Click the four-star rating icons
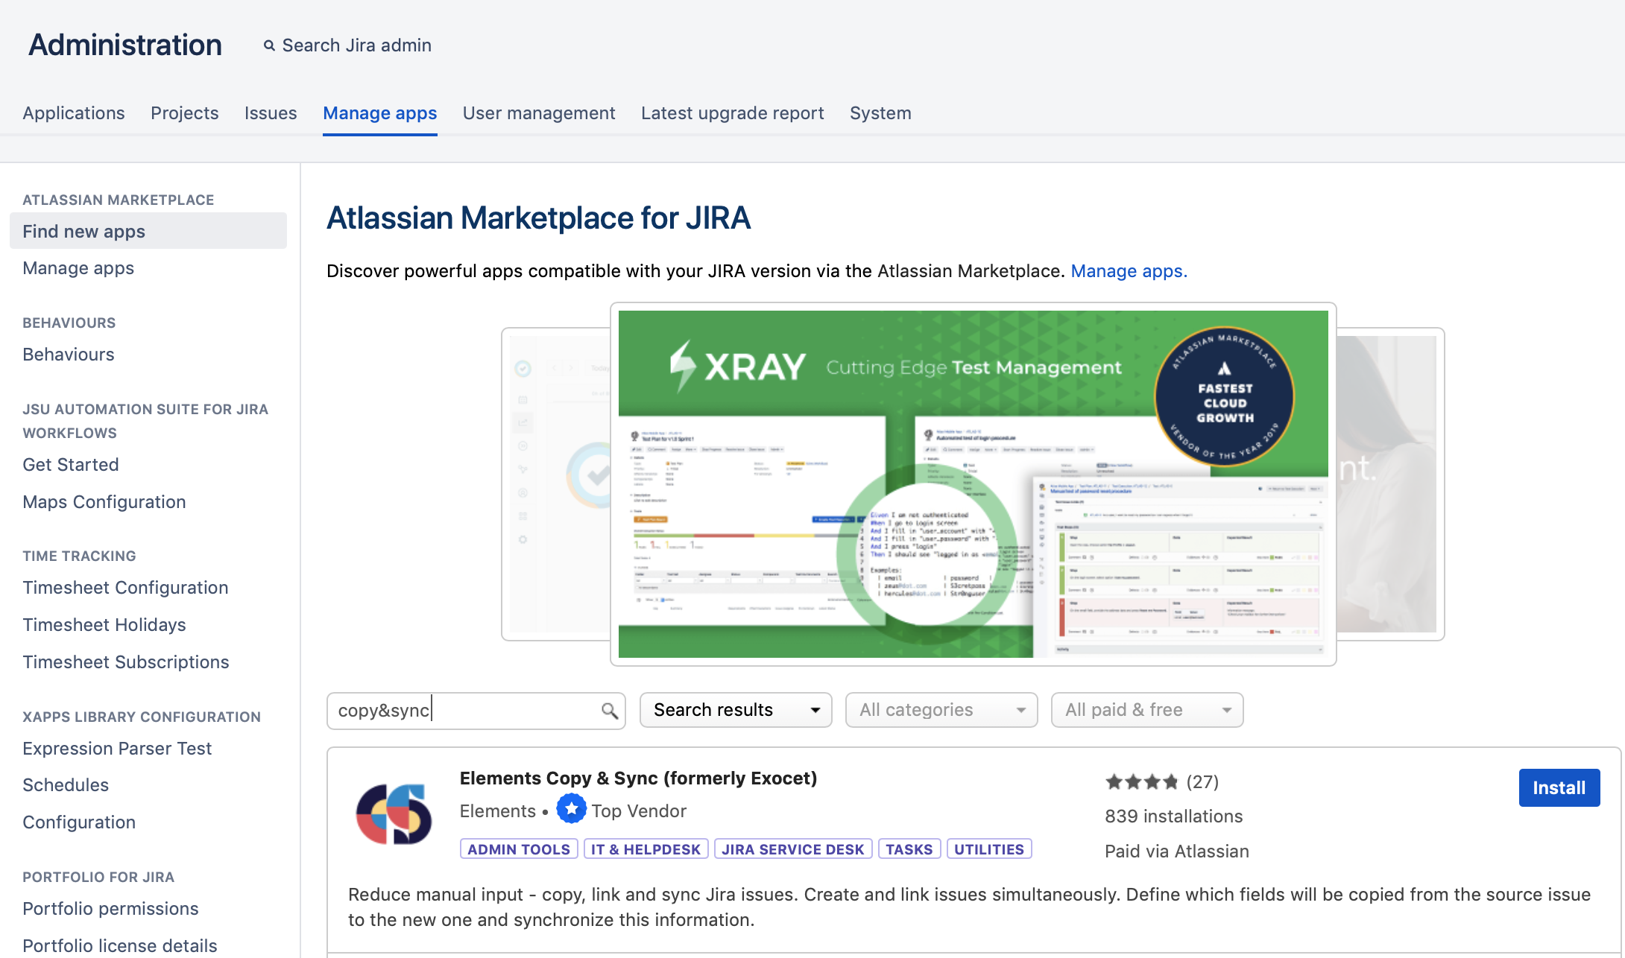 click(1141, 782)
